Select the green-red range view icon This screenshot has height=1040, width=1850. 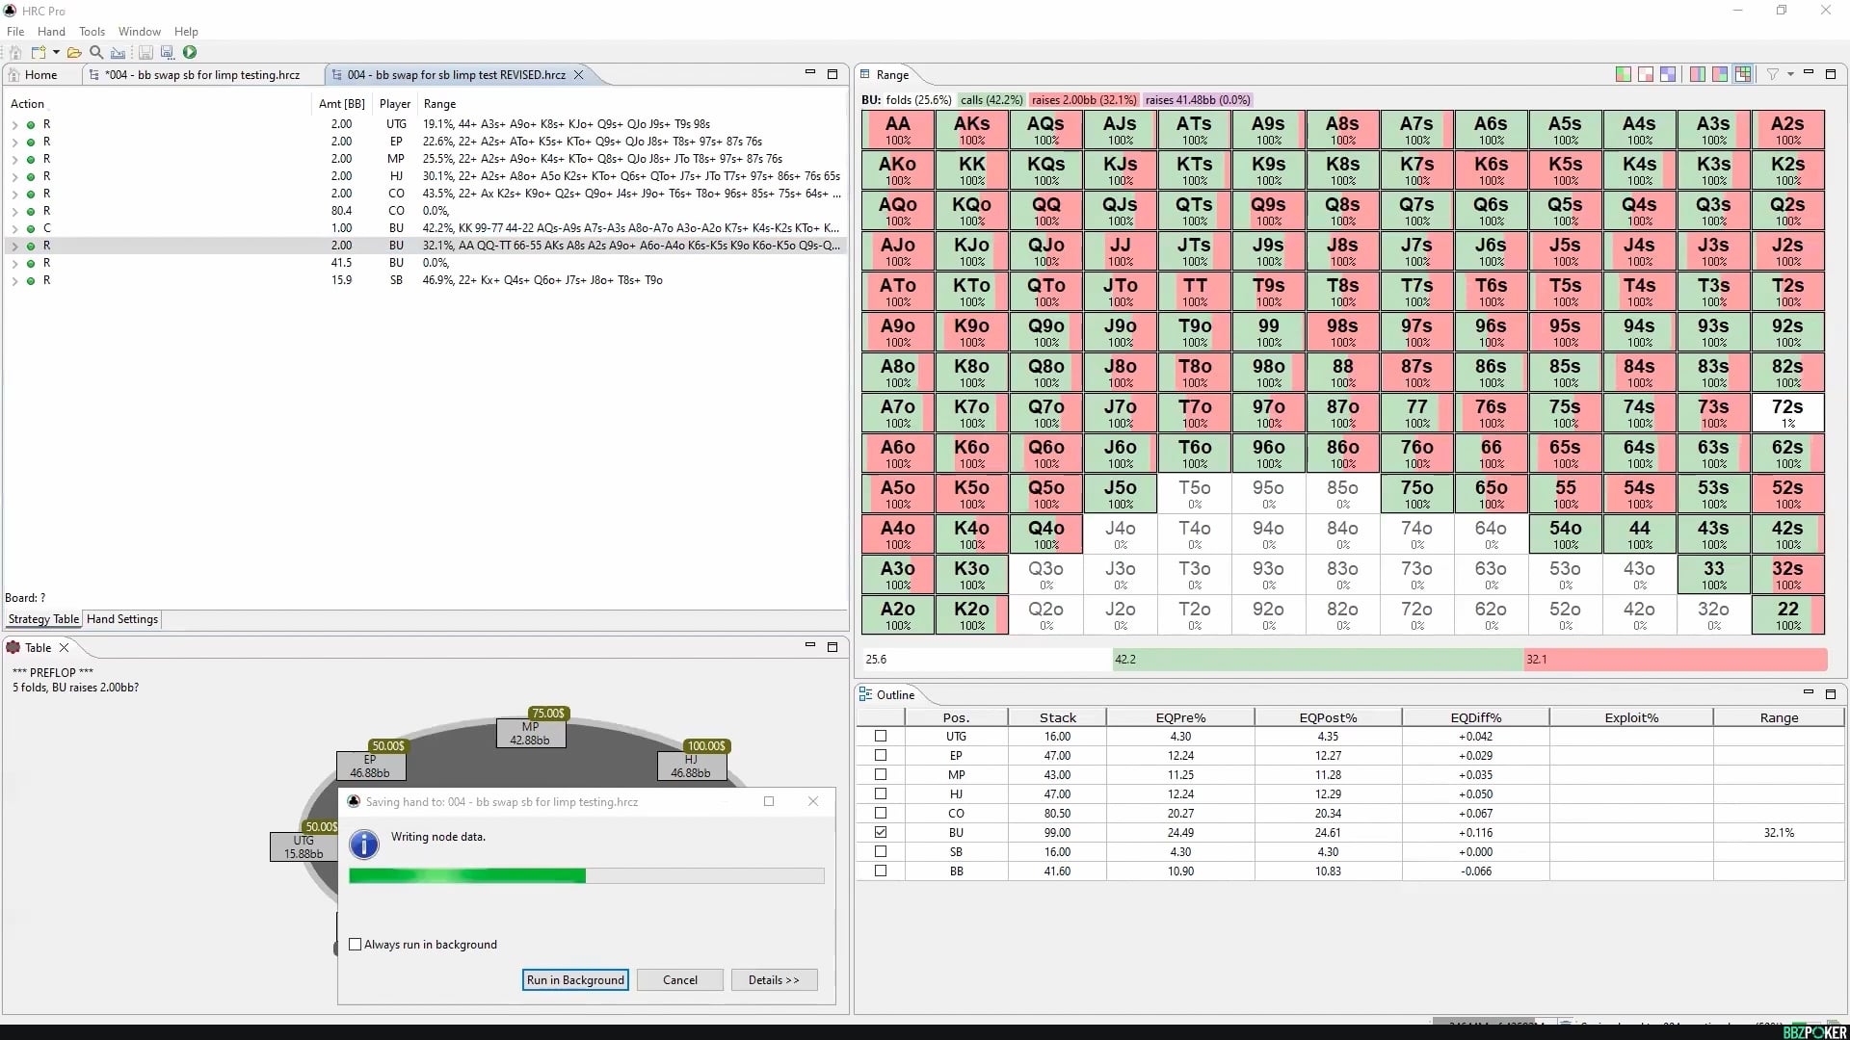[1624, 74]
